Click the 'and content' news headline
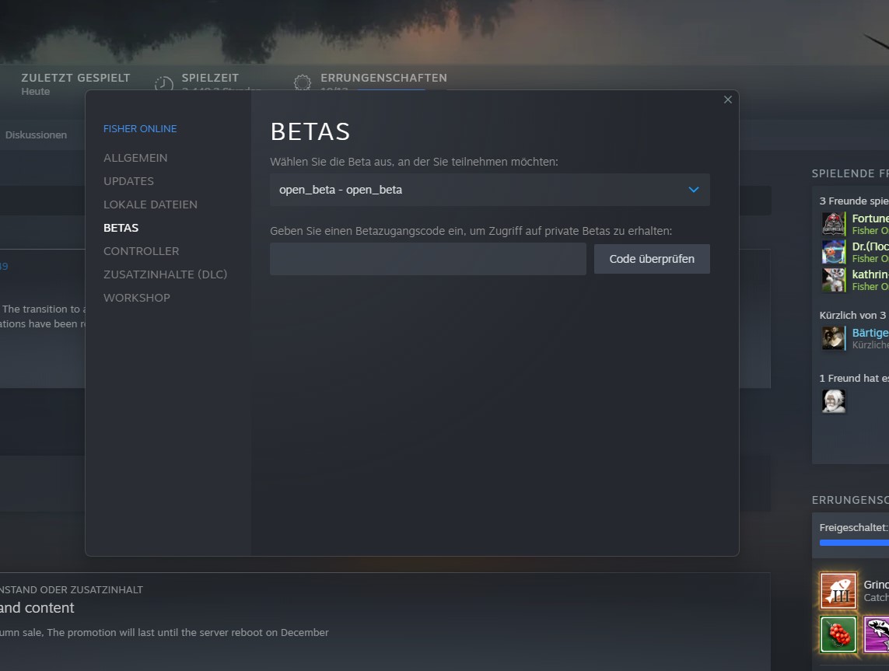The height and width of the screenshot is (671, 889). tap(37, 607)
